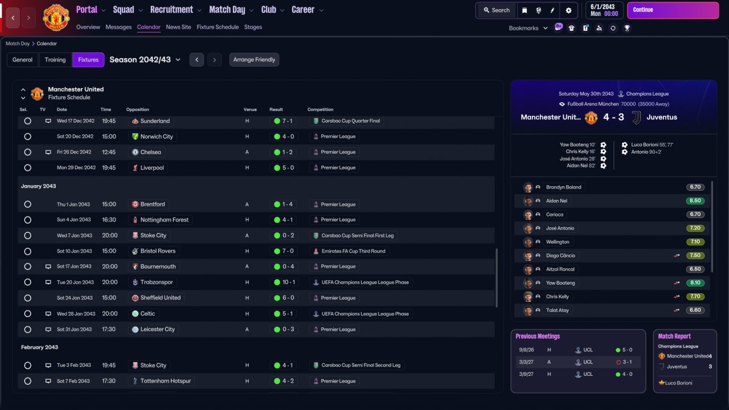The height and width of the screenshot is (410, 729).
Task: Click the TV icon on the Chelsea row
Action: point(48,152)
